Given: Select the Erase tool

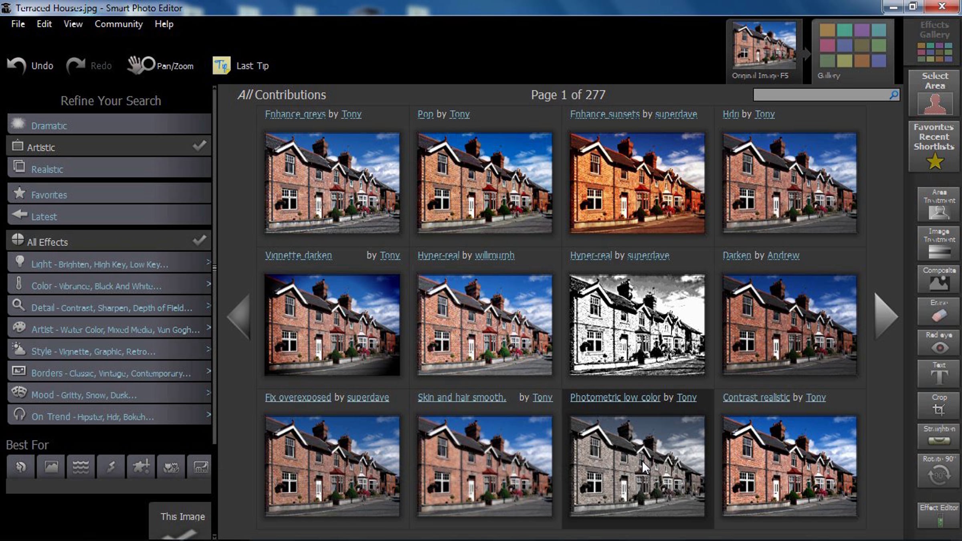Looking at the screenshot, I should [x=939, y=312].
